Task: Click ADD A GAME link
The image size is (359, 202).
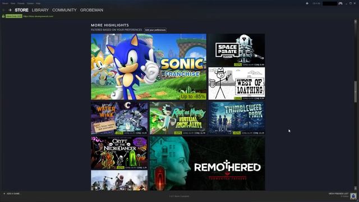Action: pyautogui.click(x=13, y=194)
